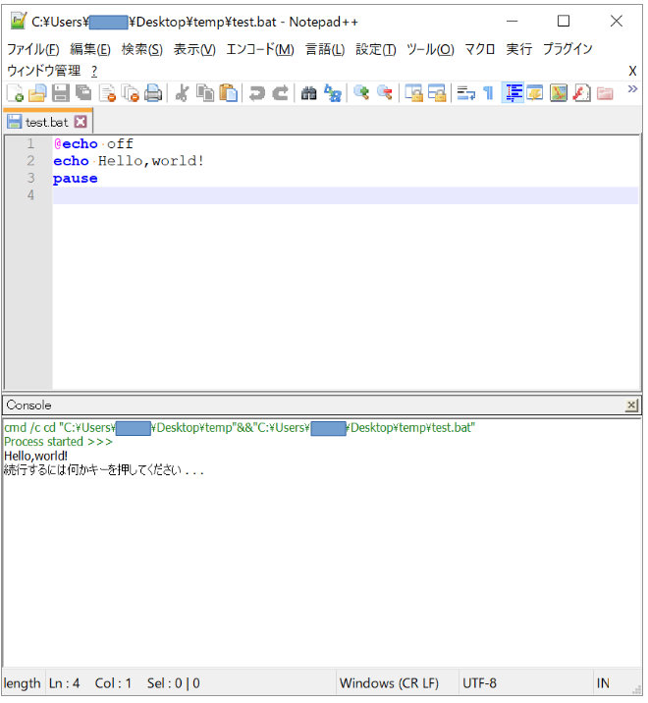This screenshot has width=648, height=703.
Task: Click the console output 'Hello,world!'
Action: [36, 456]
